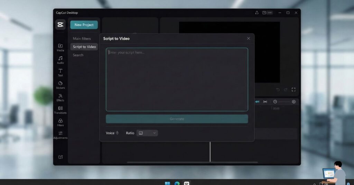The image size is (354, 185).
Task: Click the Voice microphone icon
Action: pyautogui.click(x=117, y=133)
